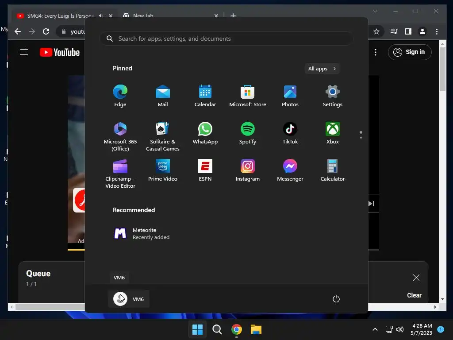Open Clipchamp Video Editor
The image size is (453, 340).
pos(120,174)
